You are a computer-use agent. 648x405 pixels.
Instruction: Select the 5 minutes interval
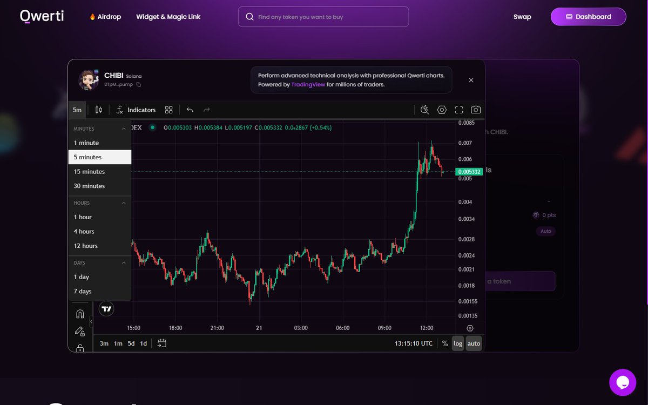pyautogui.click(x=100, y=157)
